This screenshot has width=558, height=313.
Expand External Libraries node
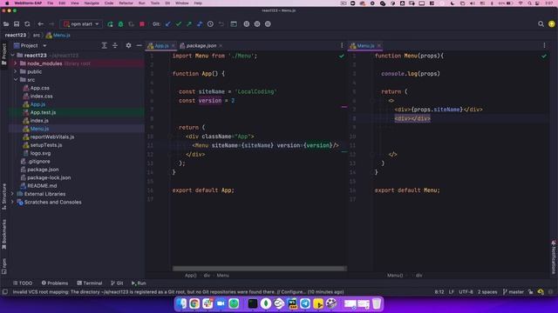click(x=13, y=194)
